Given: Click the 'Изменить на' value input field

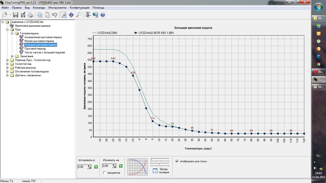Looking at the screenshot, I should coord(107,166).
